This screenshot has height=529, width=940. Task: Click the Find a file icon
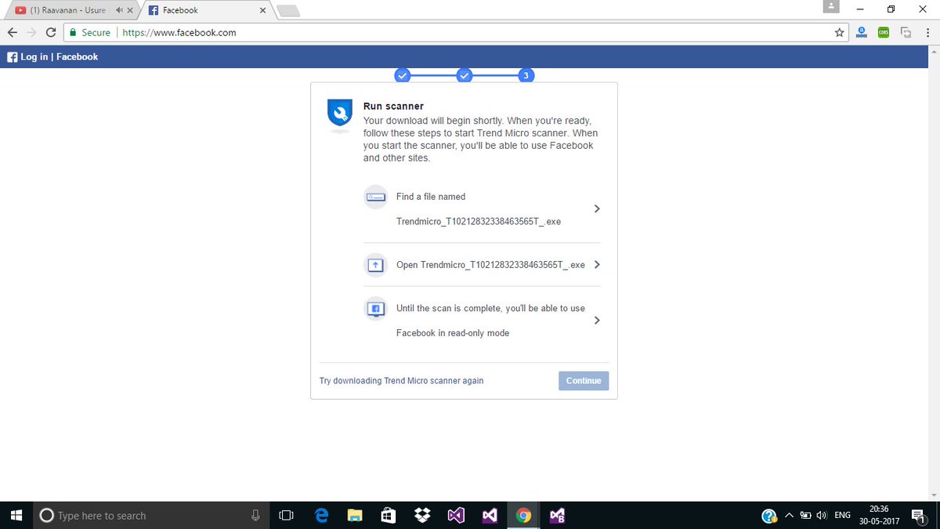tap(376, 197)
